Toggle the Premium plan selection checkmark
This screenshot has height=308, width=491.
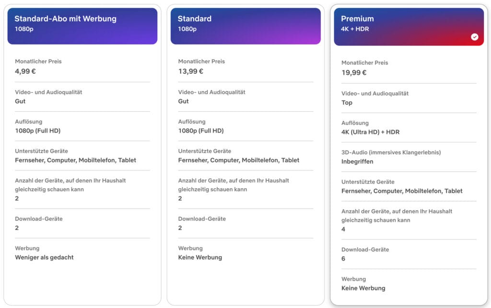pos(475,37)
